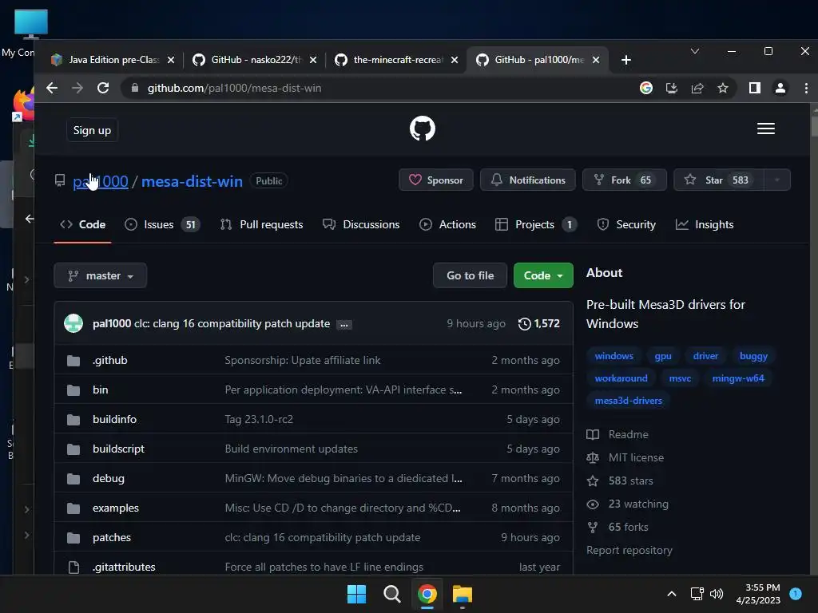
Task: Click the Sign up button
Action: [92, 130]
